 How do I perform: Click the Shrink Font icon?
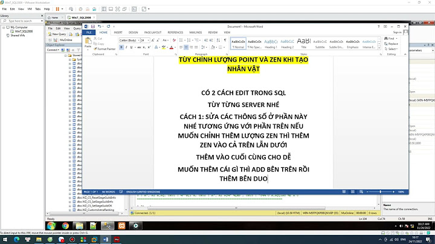(x=158, y=40)
